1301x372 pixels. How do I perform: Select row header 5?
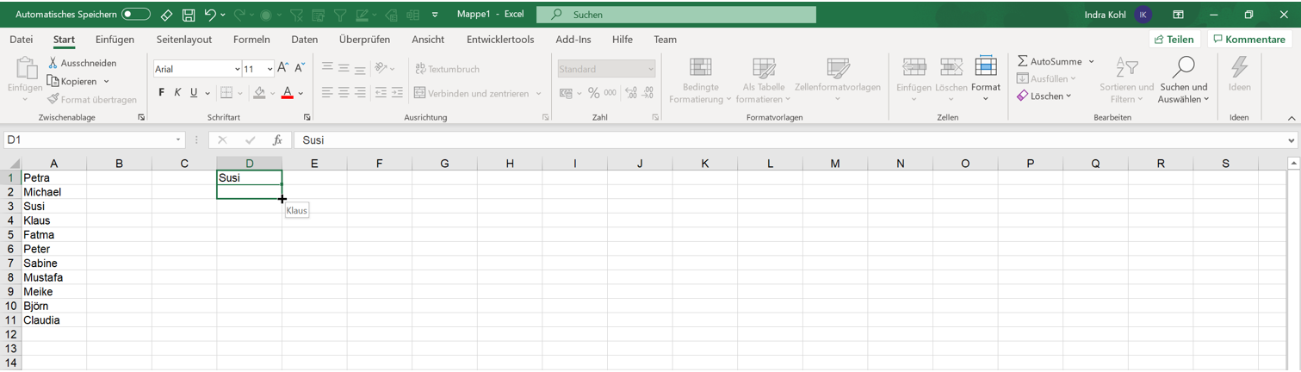[x=11, y=234]
